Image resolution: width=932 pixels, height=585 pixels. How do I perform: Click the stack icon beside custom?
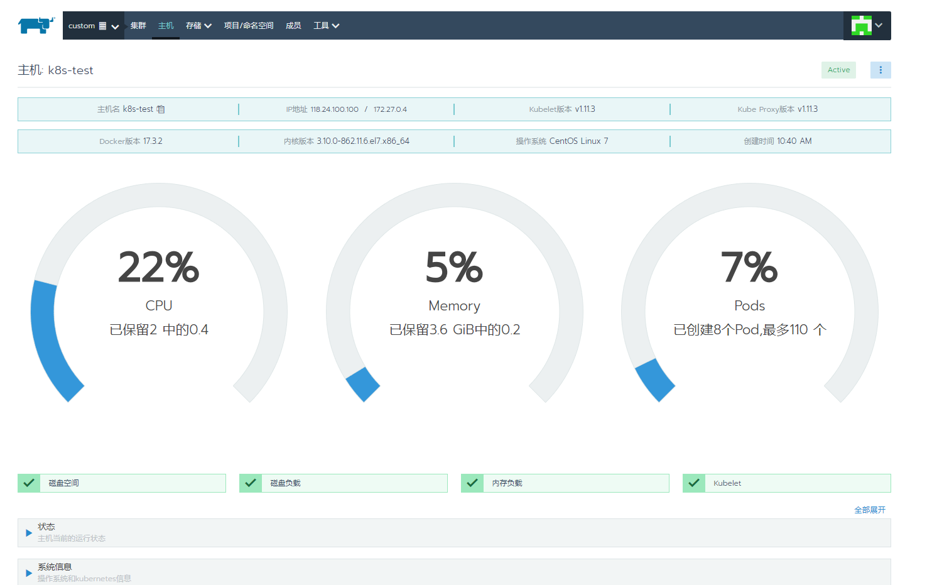tap(102, 26)
